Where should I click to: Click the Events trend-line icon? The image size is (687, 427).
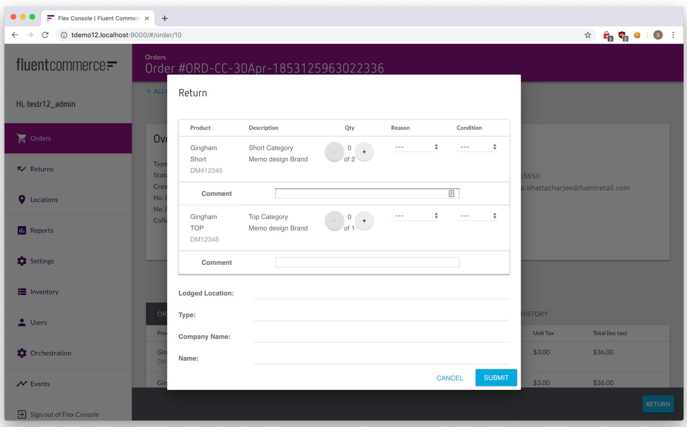[22, 384]
